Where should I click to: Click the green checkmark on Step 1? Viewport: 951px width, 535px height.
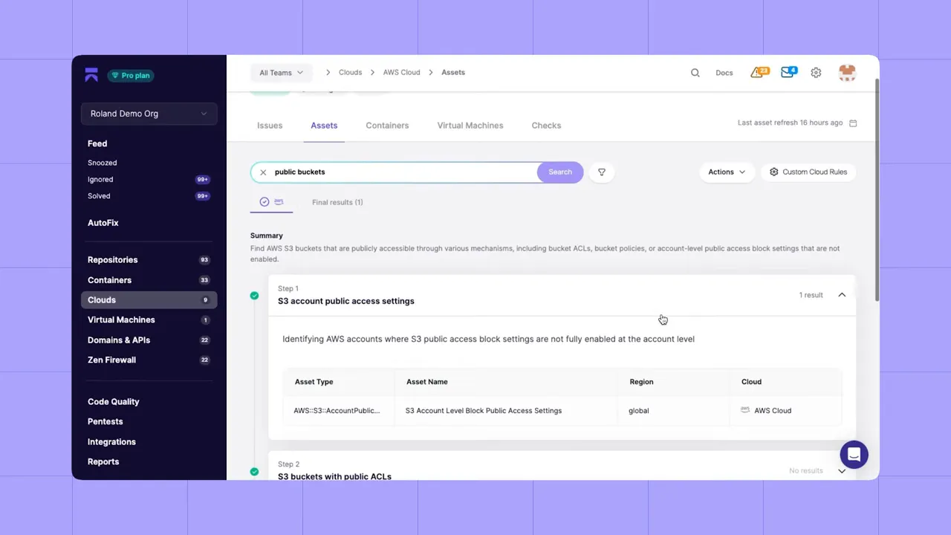coord(254,295)
